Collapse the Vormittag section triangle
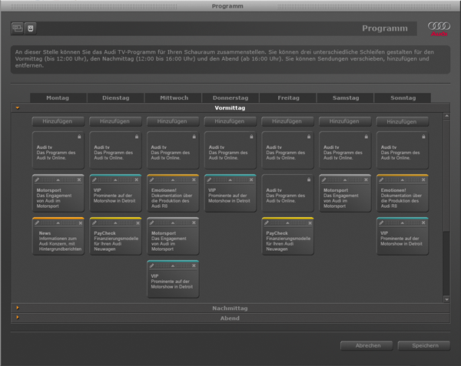Image resolution: width=461 pixels, height=366 pixels. (18, 107)
